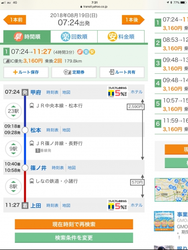The height and width of the screenshot is (250, 188).
Task: Click the T-point 5% banner beside 甲府
Action: [117, 92]
